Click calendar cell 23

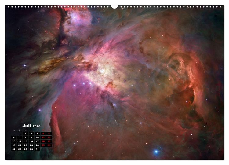pyautogui.click(x=31, y=145)
